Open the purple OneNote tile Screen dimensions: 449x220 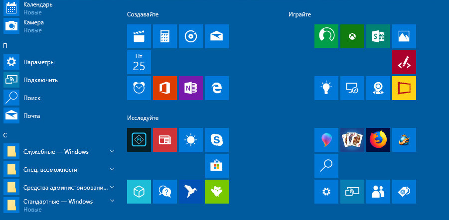191,88
